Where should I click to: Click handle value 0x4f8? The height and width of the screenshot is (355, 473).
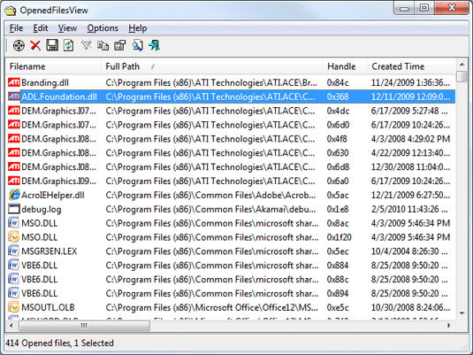coord(337,139)
